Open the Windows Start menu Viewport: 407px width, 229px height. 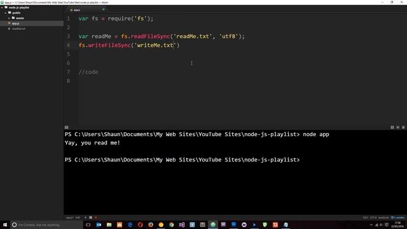click(5, 225)
